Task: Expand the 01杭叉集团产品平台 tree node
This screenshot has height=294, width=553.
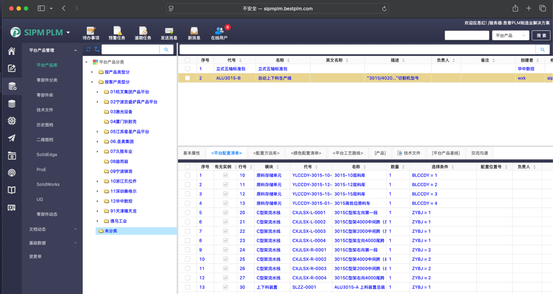Action: (98, 92)
